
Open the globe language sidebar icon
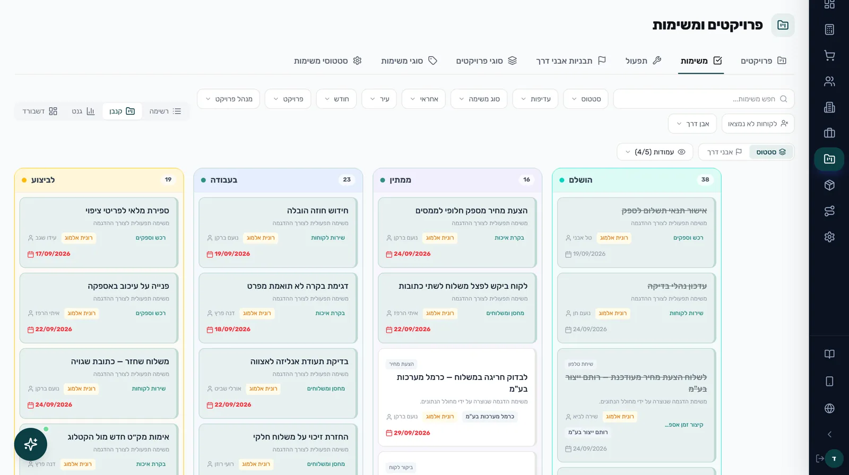pos(829,408)
